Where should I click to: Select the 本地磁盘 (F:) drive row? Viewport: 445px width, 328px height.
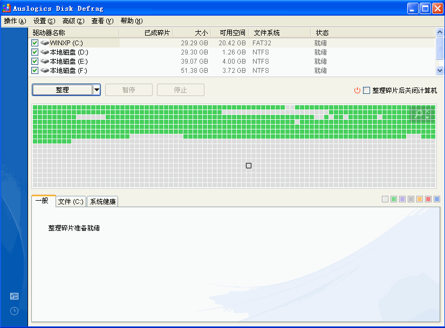[x=232, y=70]
